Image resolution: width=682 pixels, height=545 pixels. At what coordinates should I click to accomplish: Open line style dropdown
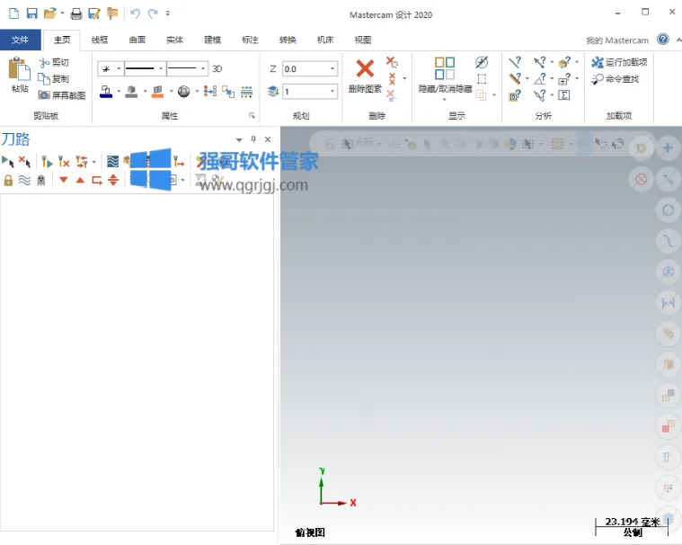point(161,68)
